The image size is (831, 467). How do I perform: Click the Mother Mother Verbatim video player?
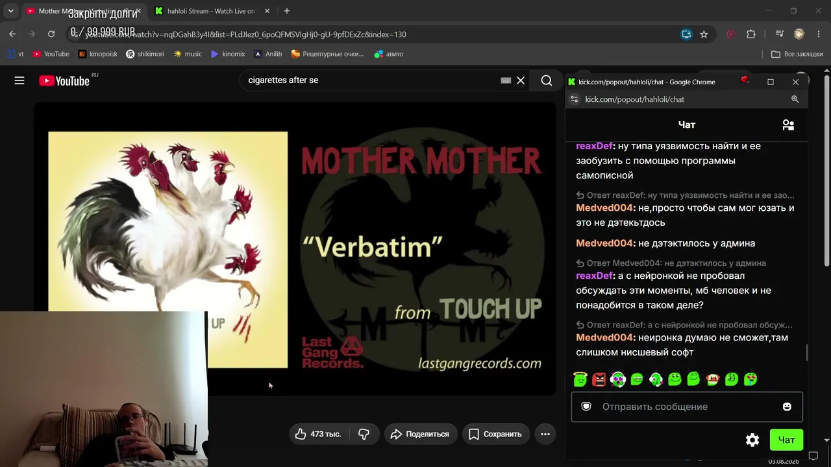coord(295,248)
